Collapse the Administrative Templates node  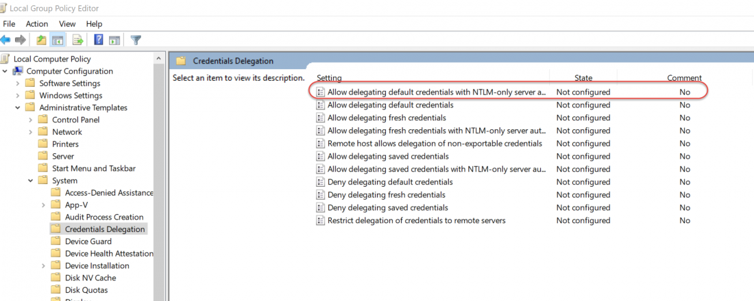point(18,107)
